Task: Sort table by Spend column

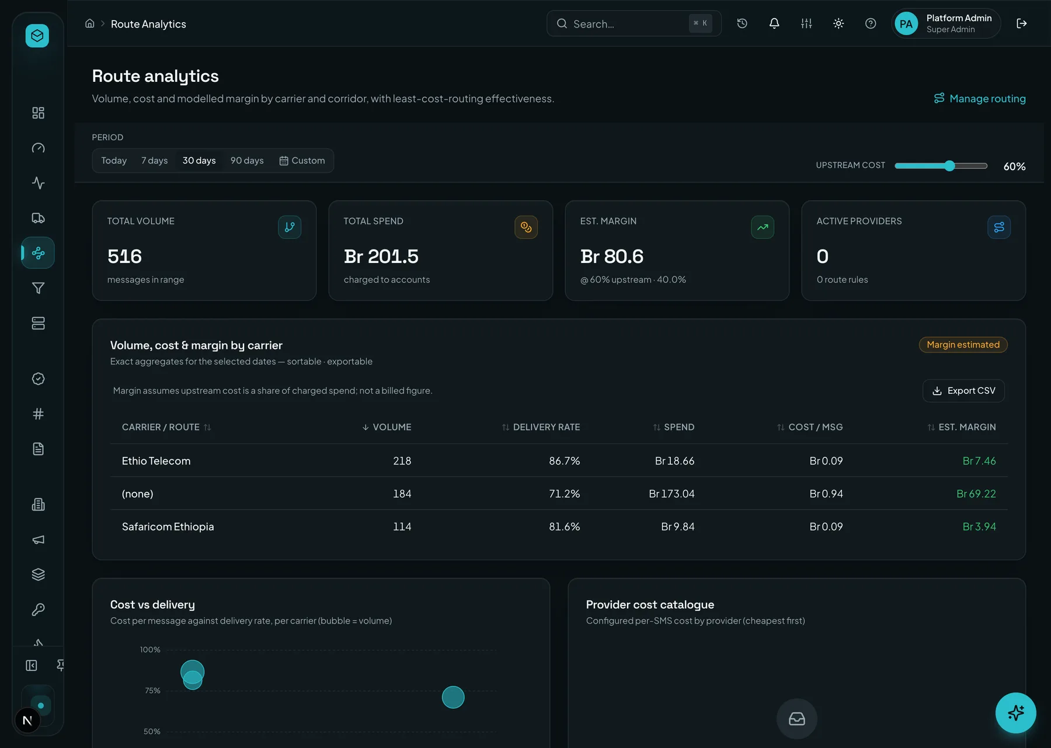Action: click(x=674, y=427)
